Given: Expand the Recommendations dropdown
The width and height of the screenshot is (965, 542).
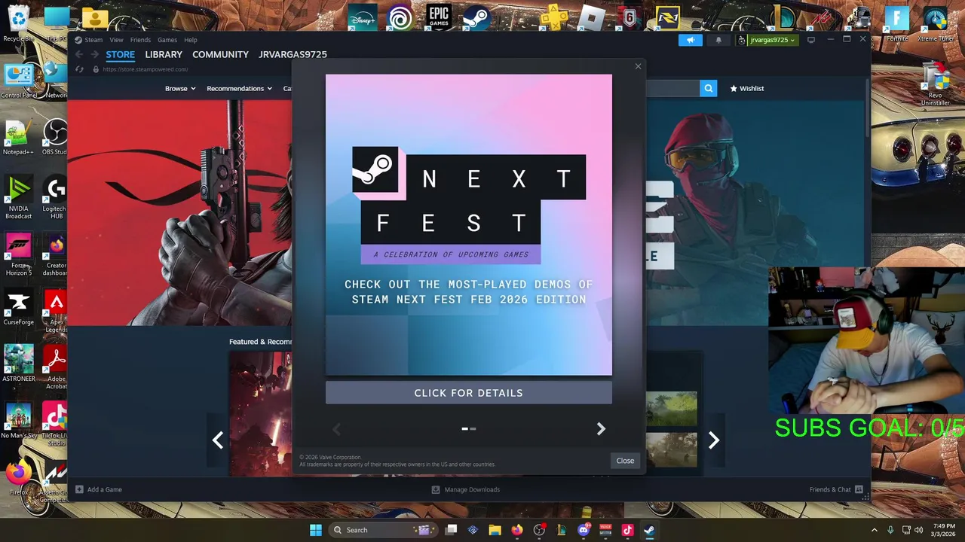Looking at the screenshot, I should point(239,88).
